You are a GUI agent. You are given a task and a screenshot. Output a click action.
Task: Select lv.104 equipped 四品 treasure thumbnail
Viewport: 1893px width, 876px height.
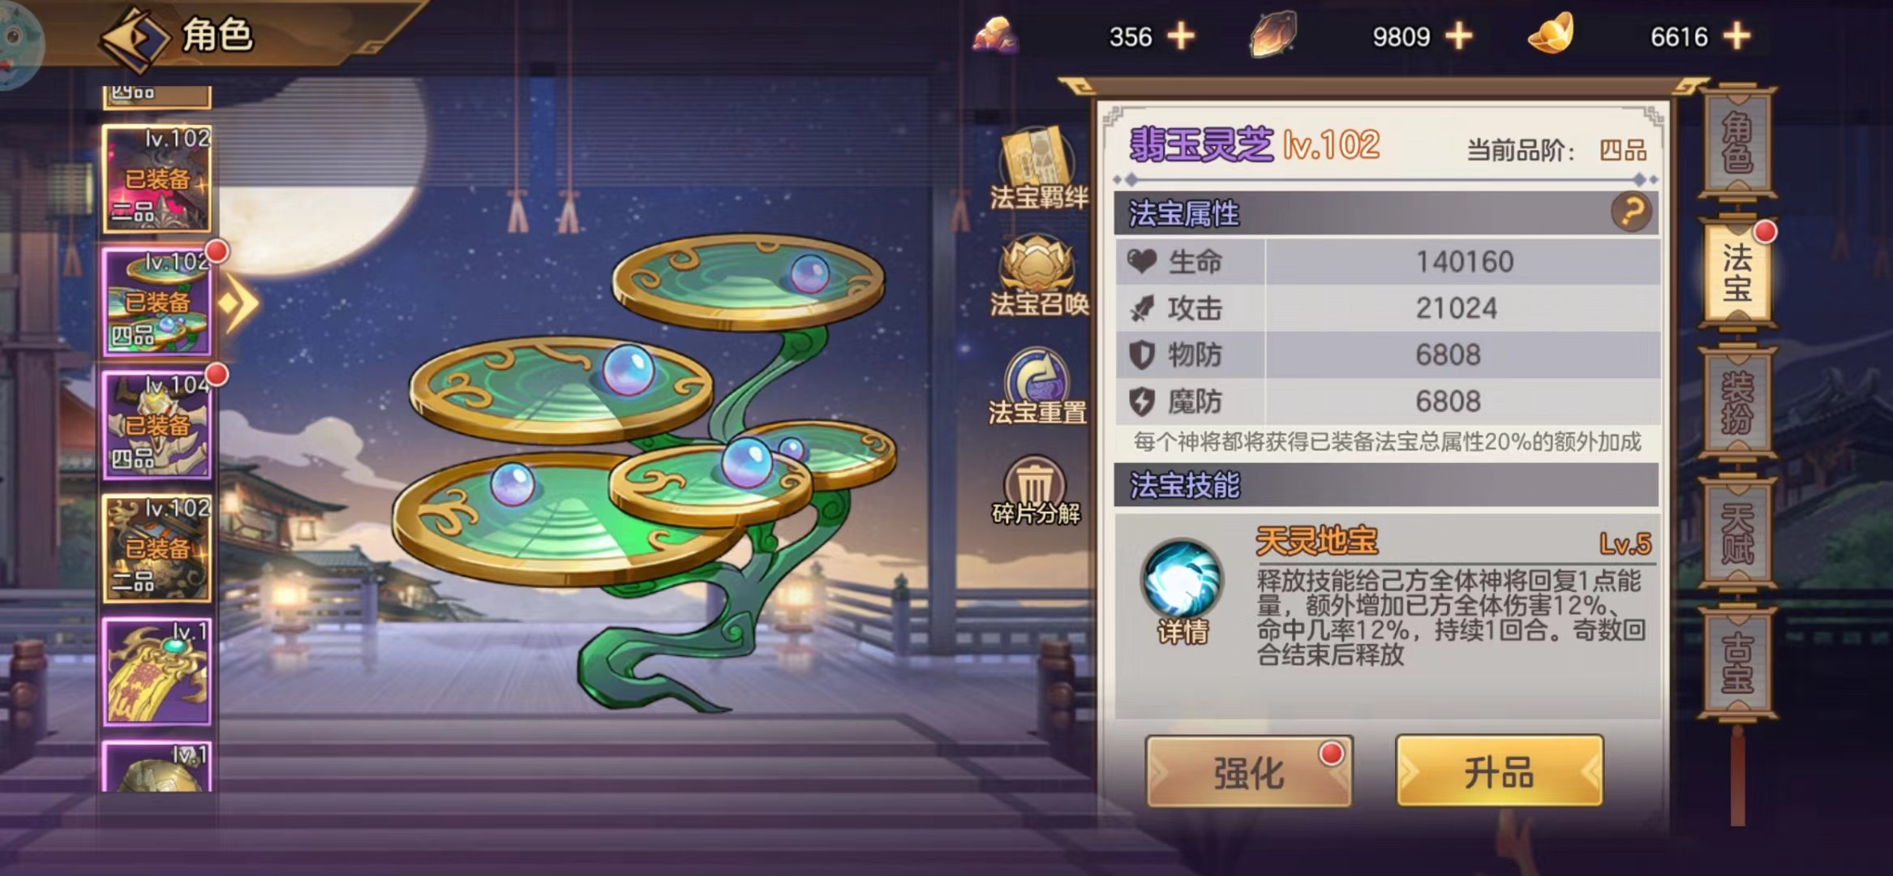click(x=157, y=425)
